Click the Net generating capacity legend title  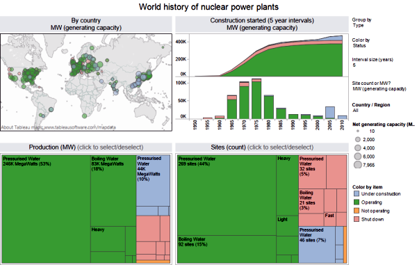tap(383, 125)
